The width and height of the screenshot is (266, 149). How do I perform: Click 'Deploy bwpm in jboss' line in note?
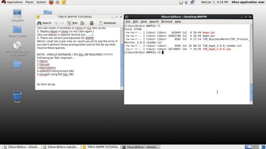(65, 31)
